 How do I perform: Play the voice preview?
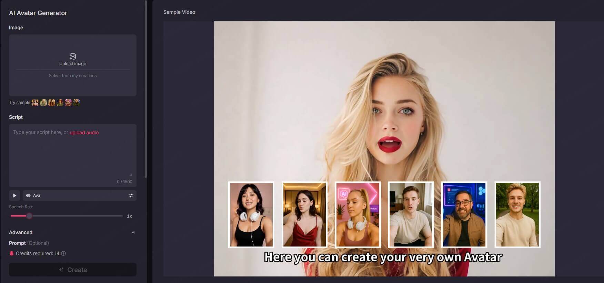[14, 196]
